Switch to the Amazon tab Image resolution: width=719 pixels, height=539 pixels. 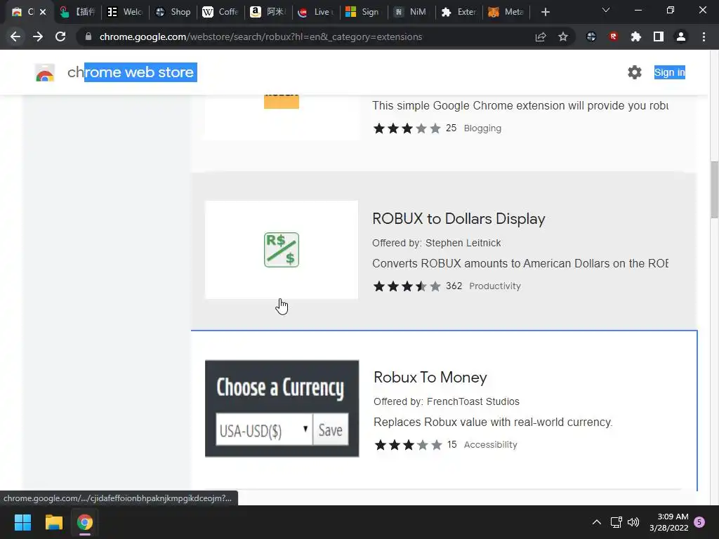pos(268,12)
